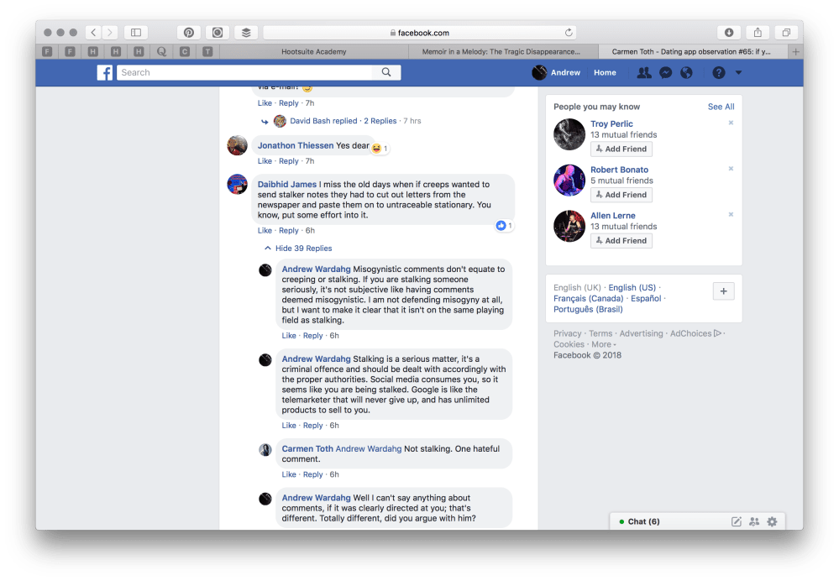
Task: Click the Facebook logo icon
Action: [105, 73]
